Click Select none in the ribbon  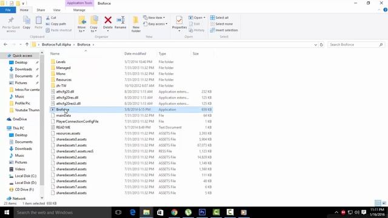point(221,24)
